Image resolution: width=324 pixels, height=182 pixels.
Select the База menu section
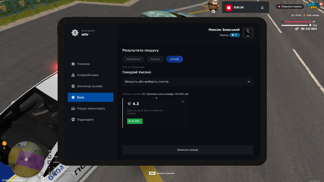pos(90,97)
